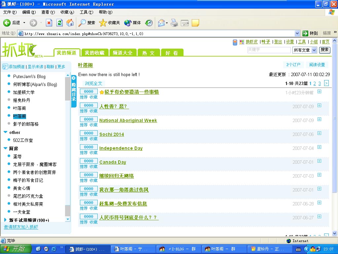The width and height of the screenshot is (338, 254).
Task: Switch to the 热文 tab
Action: (x=149, y=53)
